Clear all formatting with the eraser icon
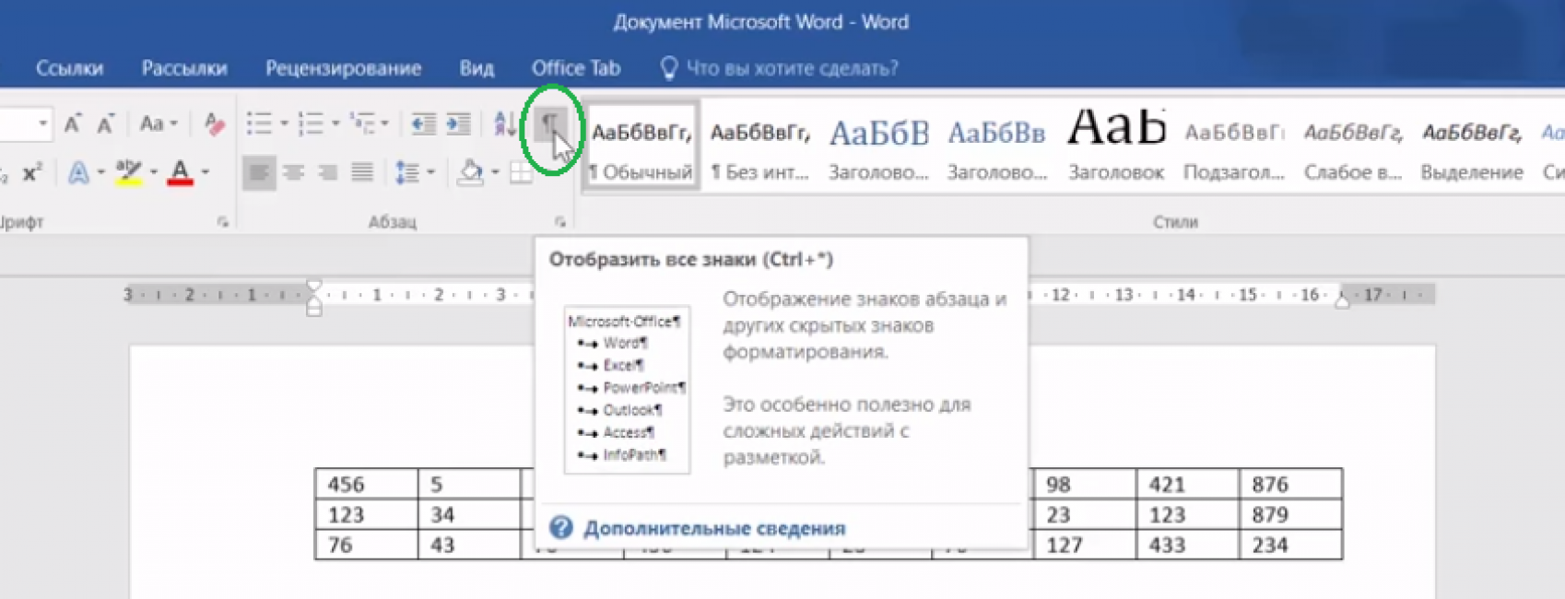 (214, 123)
